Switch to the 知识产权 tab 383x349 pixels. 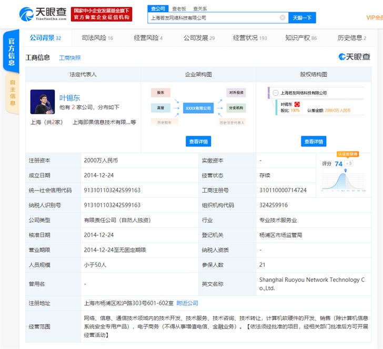pos(301,38)
